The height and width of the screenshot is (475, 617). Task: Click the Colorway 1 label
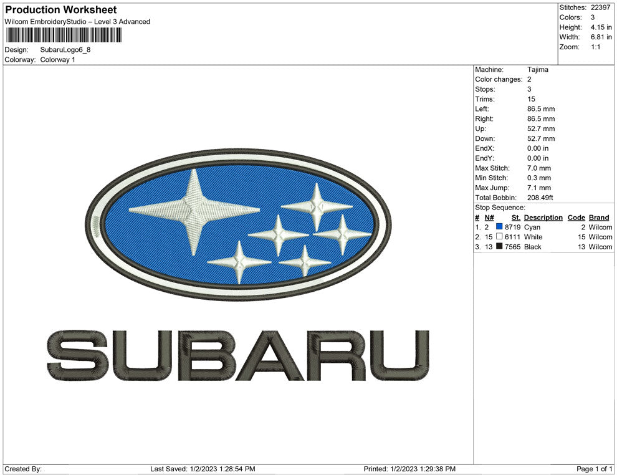pyautogui.click(x=57, y=60)
